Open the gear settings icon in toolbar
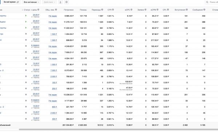 (x=66, y=2)
